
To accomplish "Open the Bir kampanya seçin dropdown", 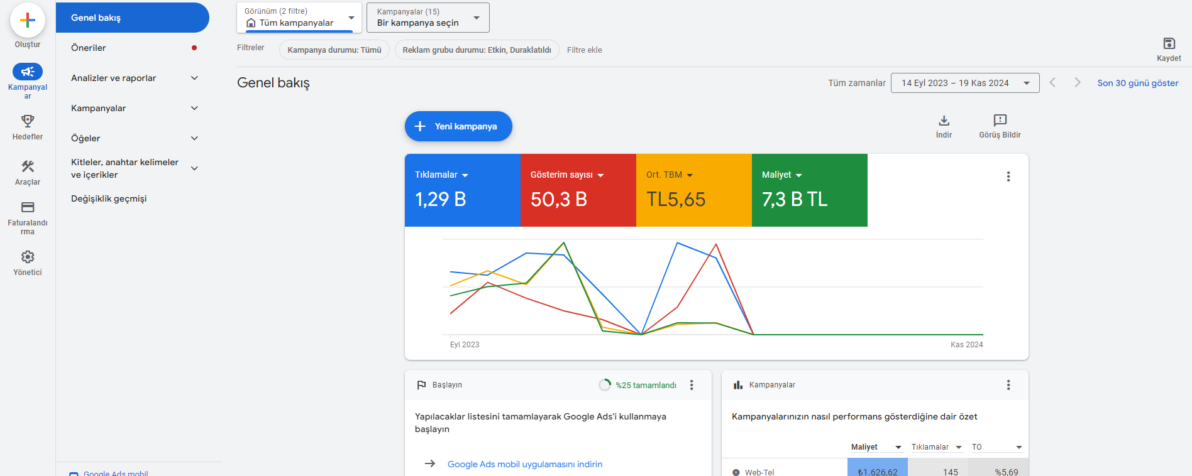I will tap(428, 18).
